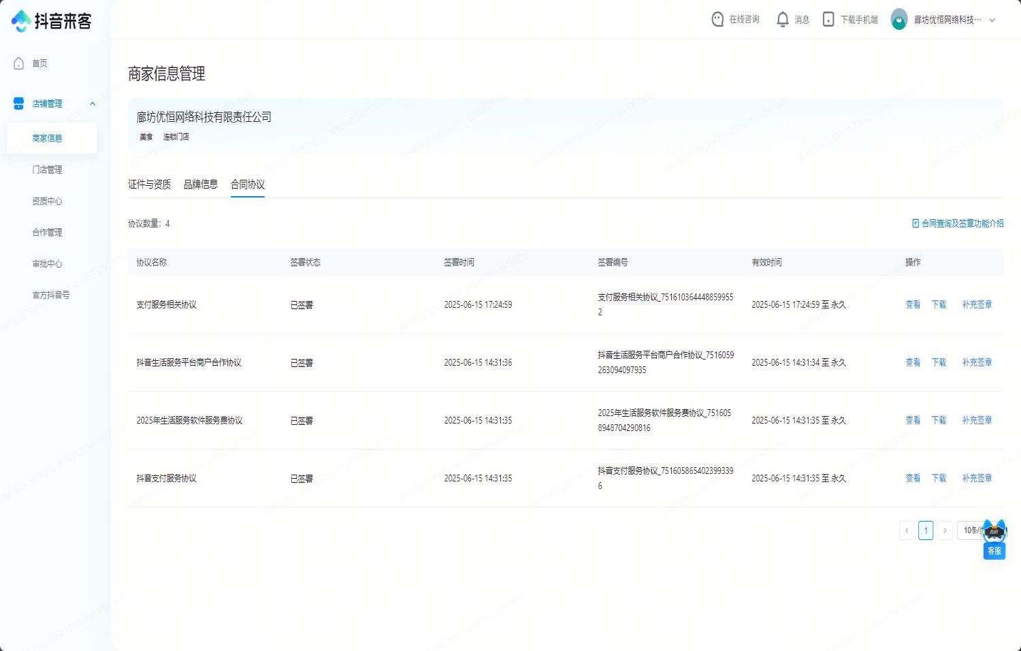Viewport: 1021px width, 651px height.
Task: Click the 签署状态 column header
Action: (305, 262)
